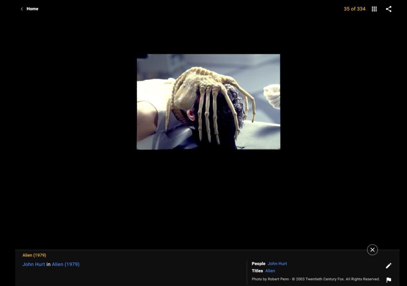The image size is (407, 286).
Task: Open John Hurt link under People
Action: (277, 263)
